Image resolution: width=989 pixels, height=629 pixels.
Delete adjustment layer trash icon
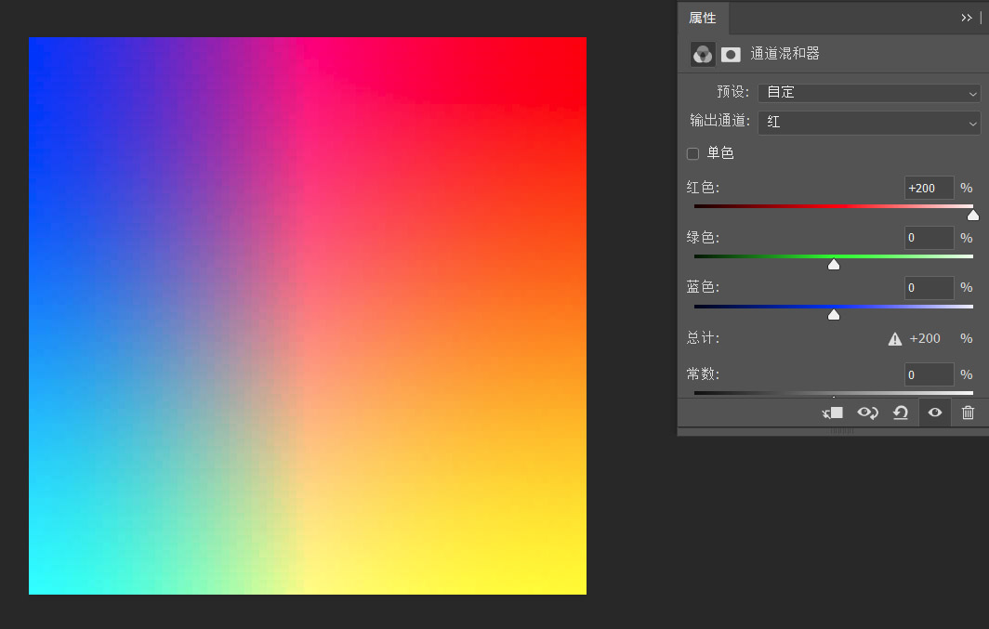pos(968,413)
